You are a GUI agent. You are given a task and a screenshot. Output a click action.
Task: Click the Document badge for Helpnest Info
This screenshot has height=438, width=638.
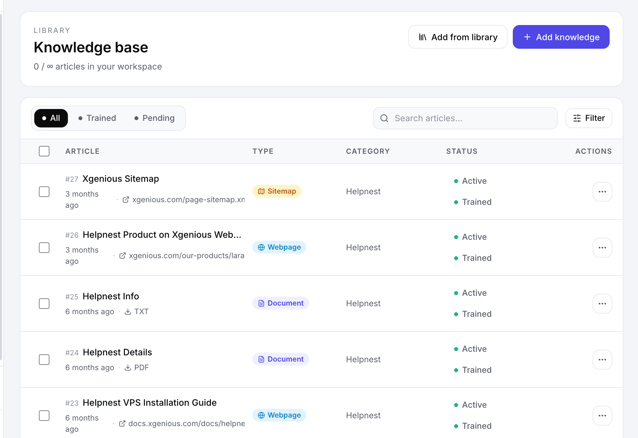coord(281,303)
